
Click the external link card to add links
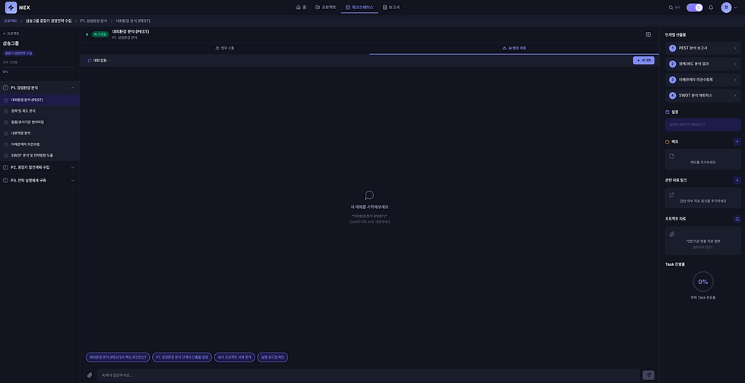pos(702,198)
